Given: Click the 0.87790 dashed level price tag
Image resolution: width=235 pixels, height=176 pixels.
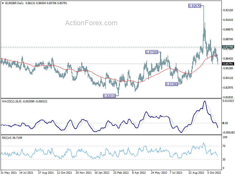Looking at the screenshot, I should pyautogui.click(x=228, y=47).
